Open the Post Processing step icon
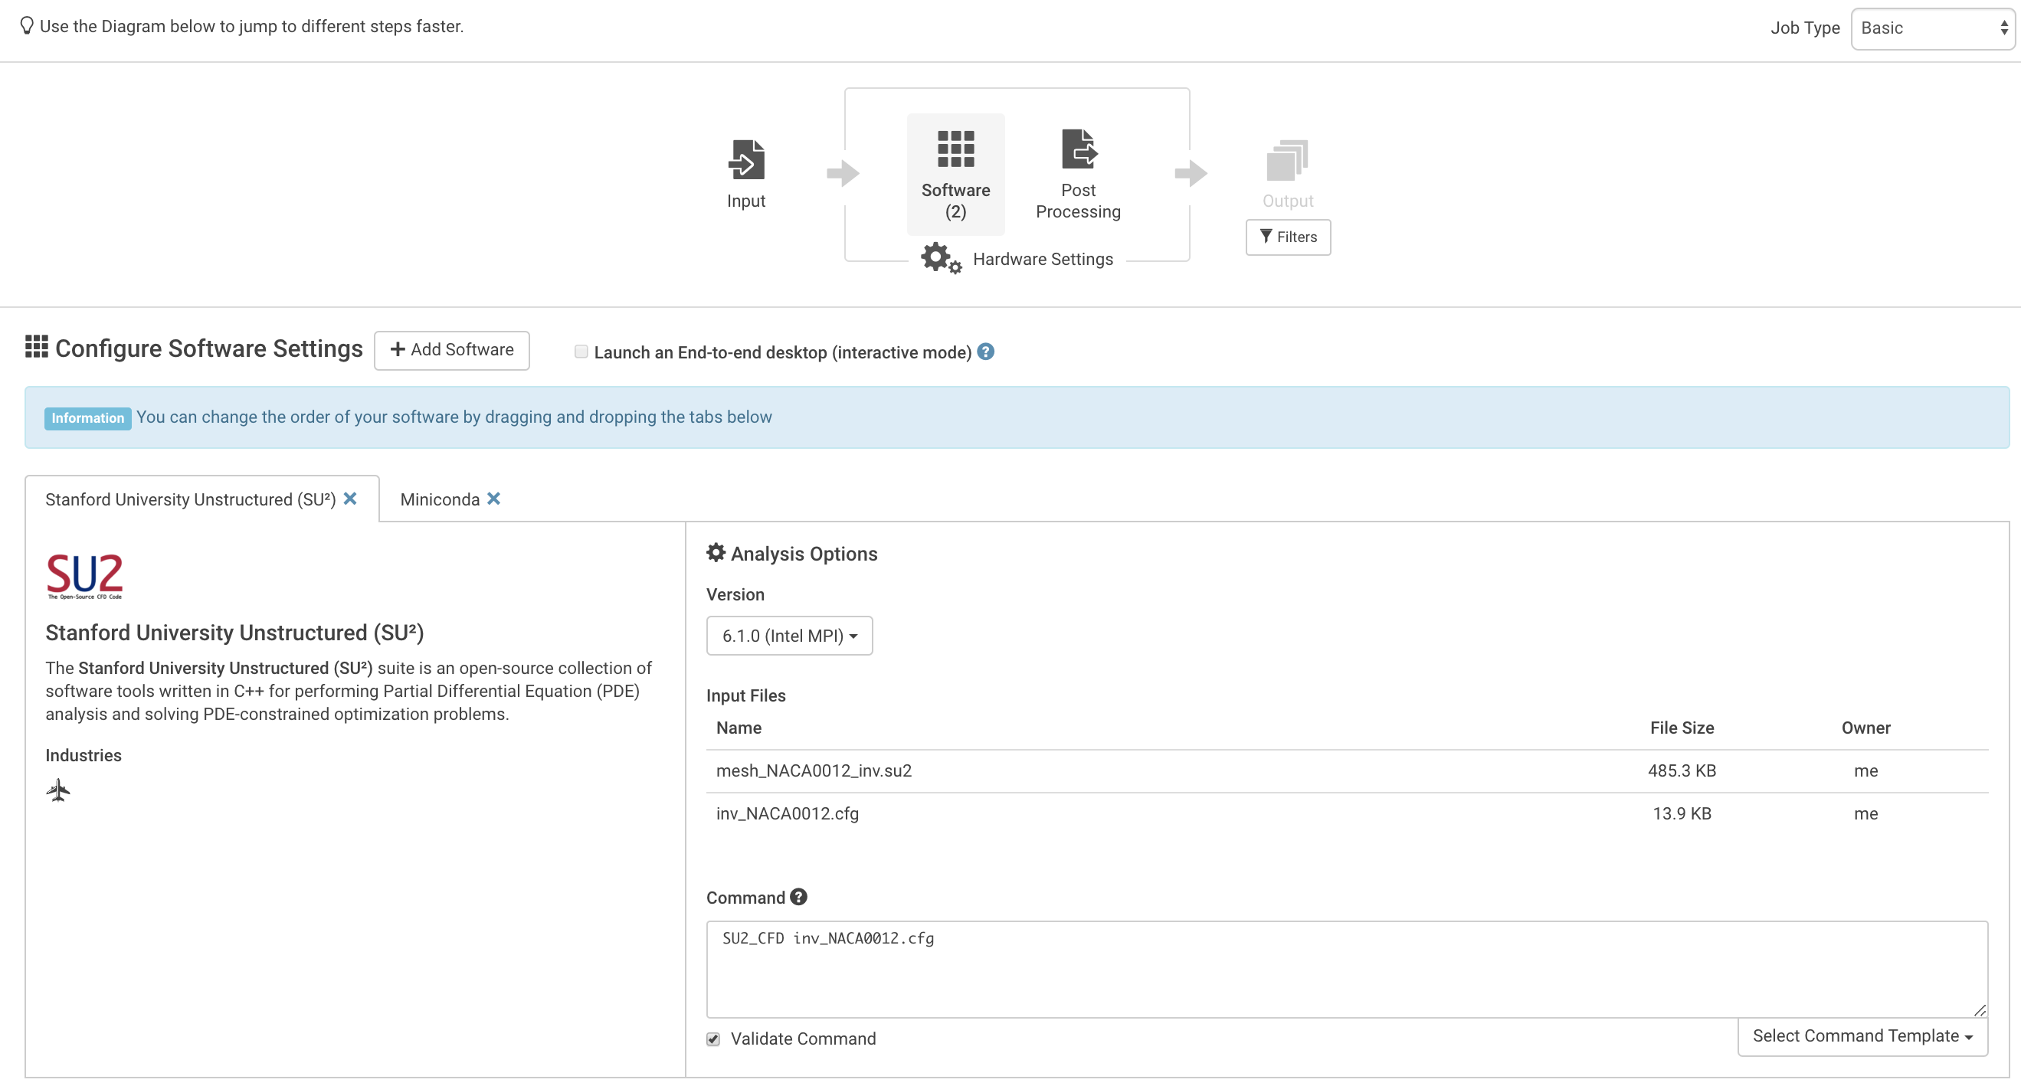The width and height of the screenshot is (2021, 1086). coord(1079,149)
